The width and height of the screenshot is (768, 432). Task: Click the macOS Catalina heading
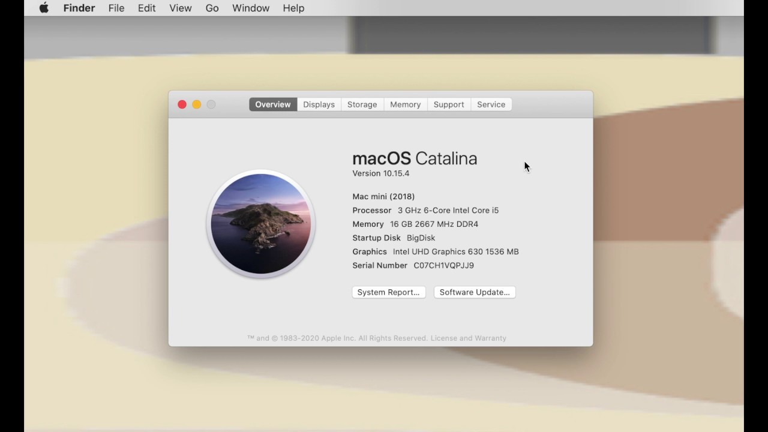tap(415, 158)
